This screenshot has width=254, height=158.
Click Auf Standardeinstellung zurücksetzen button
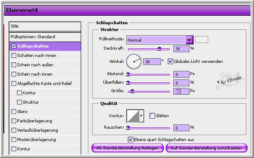coord(206,148)
